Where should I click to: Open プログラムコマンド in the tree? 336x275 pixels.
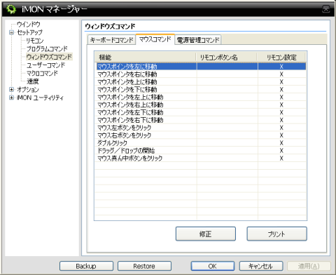(x=47, y=48)
